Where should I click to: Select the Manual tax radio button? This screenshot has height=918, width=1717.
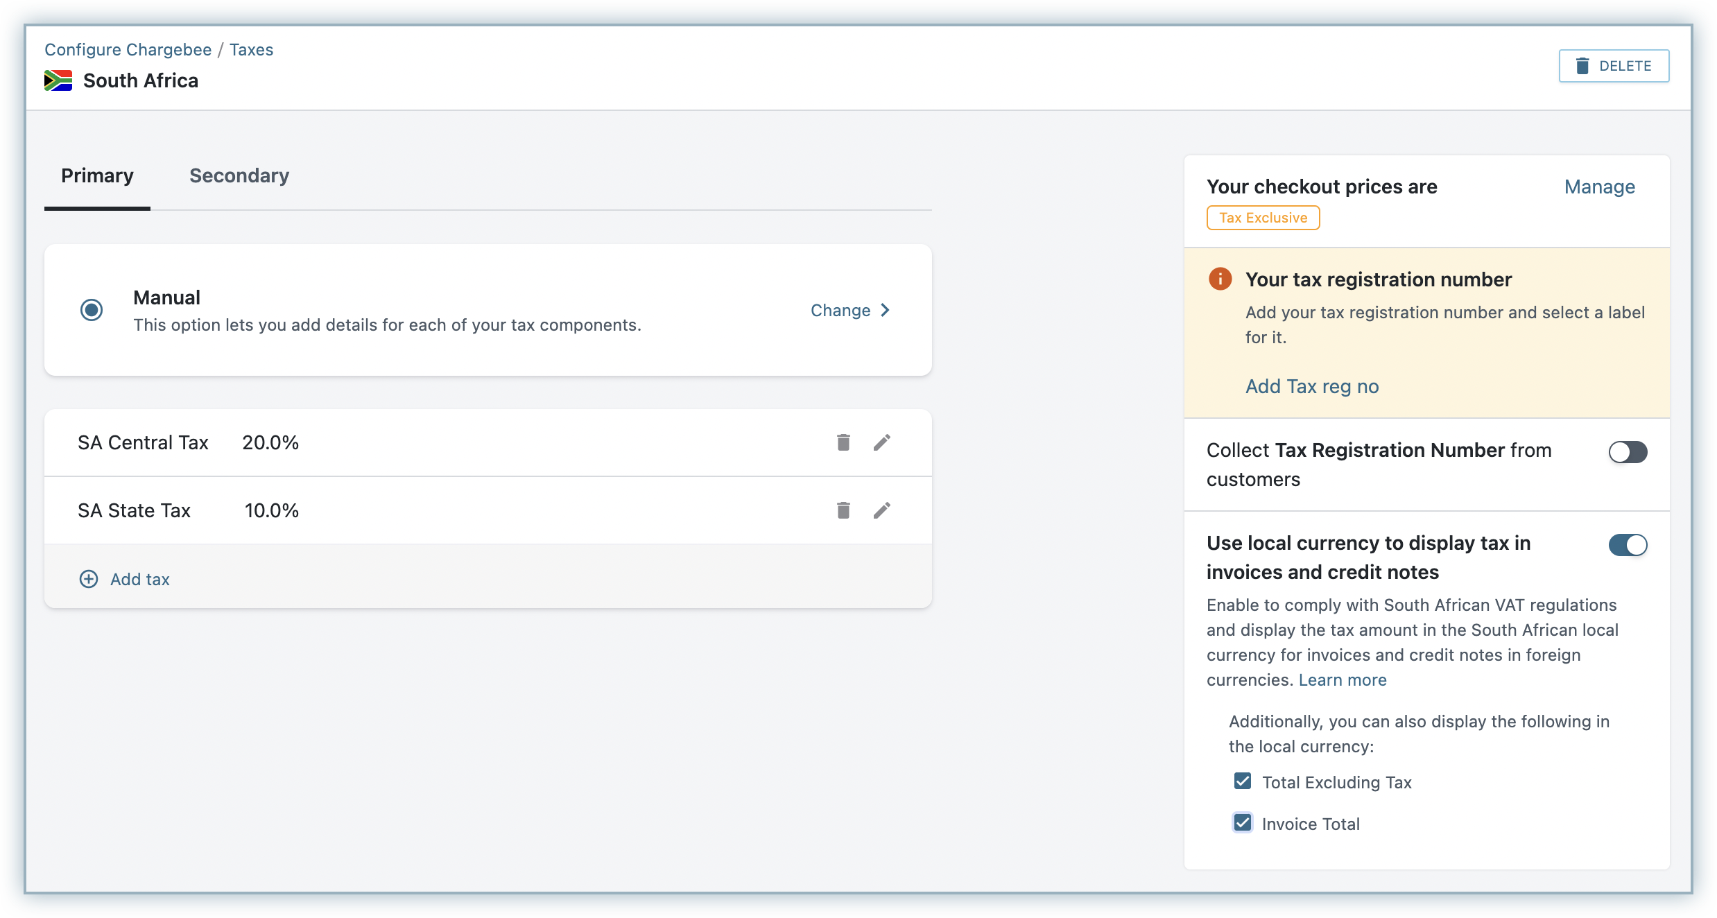[92, 310]
